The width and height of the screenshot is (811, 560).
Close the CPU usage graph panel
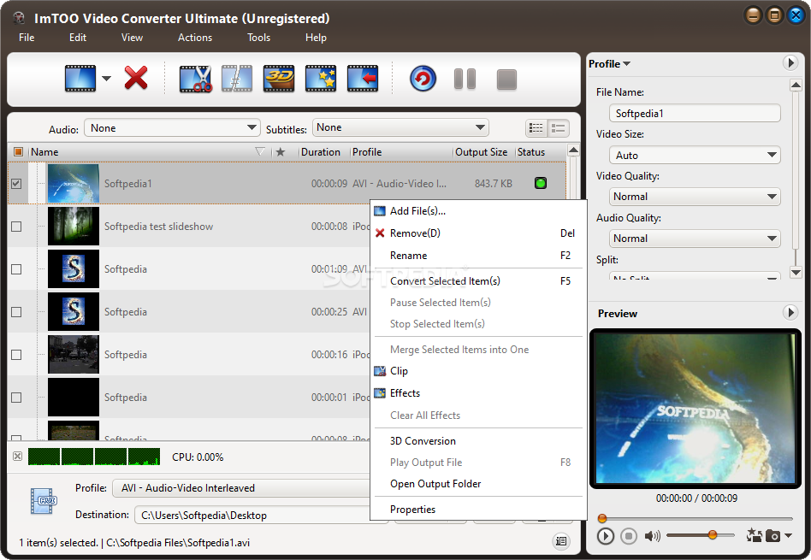18,456
